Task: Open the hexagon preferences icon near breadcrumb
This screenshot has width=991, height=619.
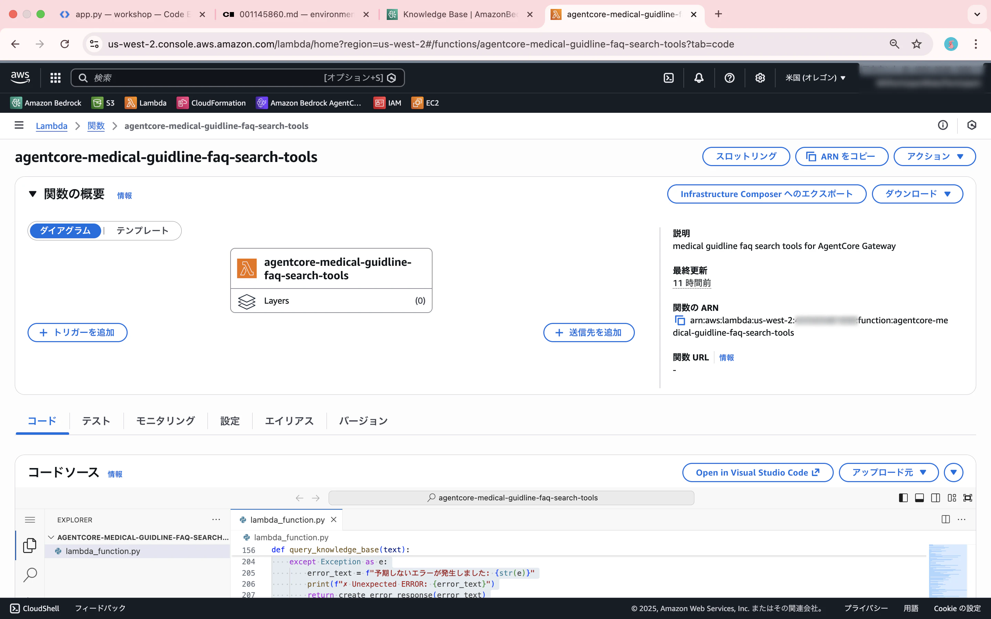Action: 972,125
